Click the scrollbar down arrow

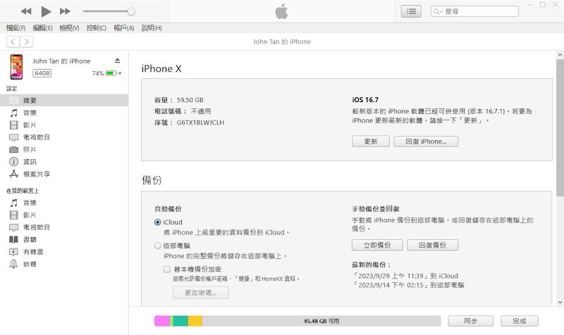(560, 303)
